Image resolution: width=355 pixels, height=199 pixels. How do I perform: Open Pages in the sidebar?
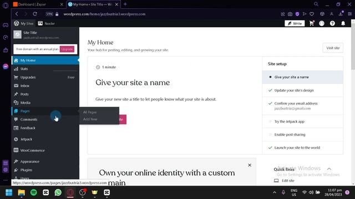45,111
